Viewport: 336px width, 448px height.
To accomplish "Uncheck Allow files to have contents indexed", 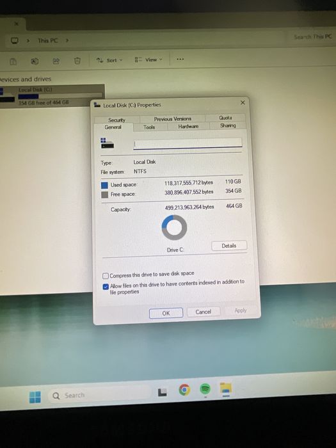I will click(106, 286).
